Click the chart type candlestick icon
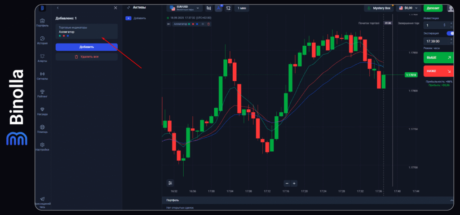The width and height of the screenshot is (460, 215). [x=208, y=8]
